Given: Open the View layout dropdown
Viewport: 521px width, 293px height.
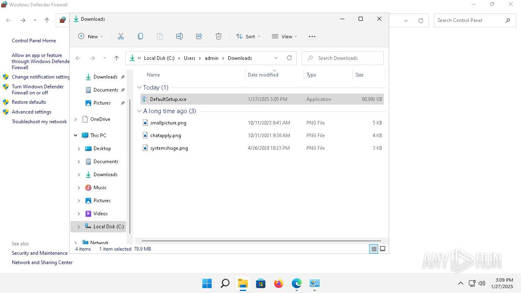Looking at the screenshot, I should 285,36.
